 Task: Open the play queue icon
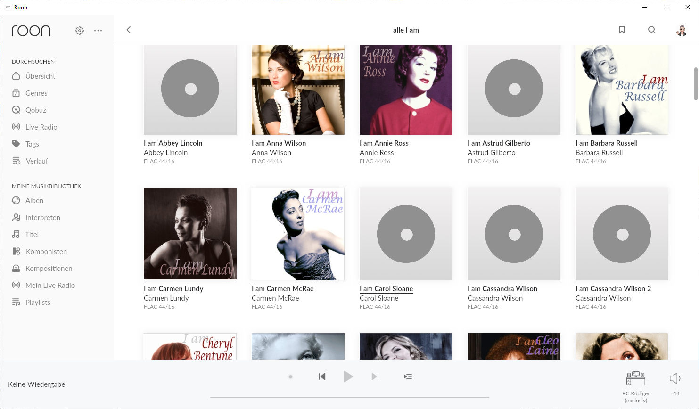[x=408, y=376]
